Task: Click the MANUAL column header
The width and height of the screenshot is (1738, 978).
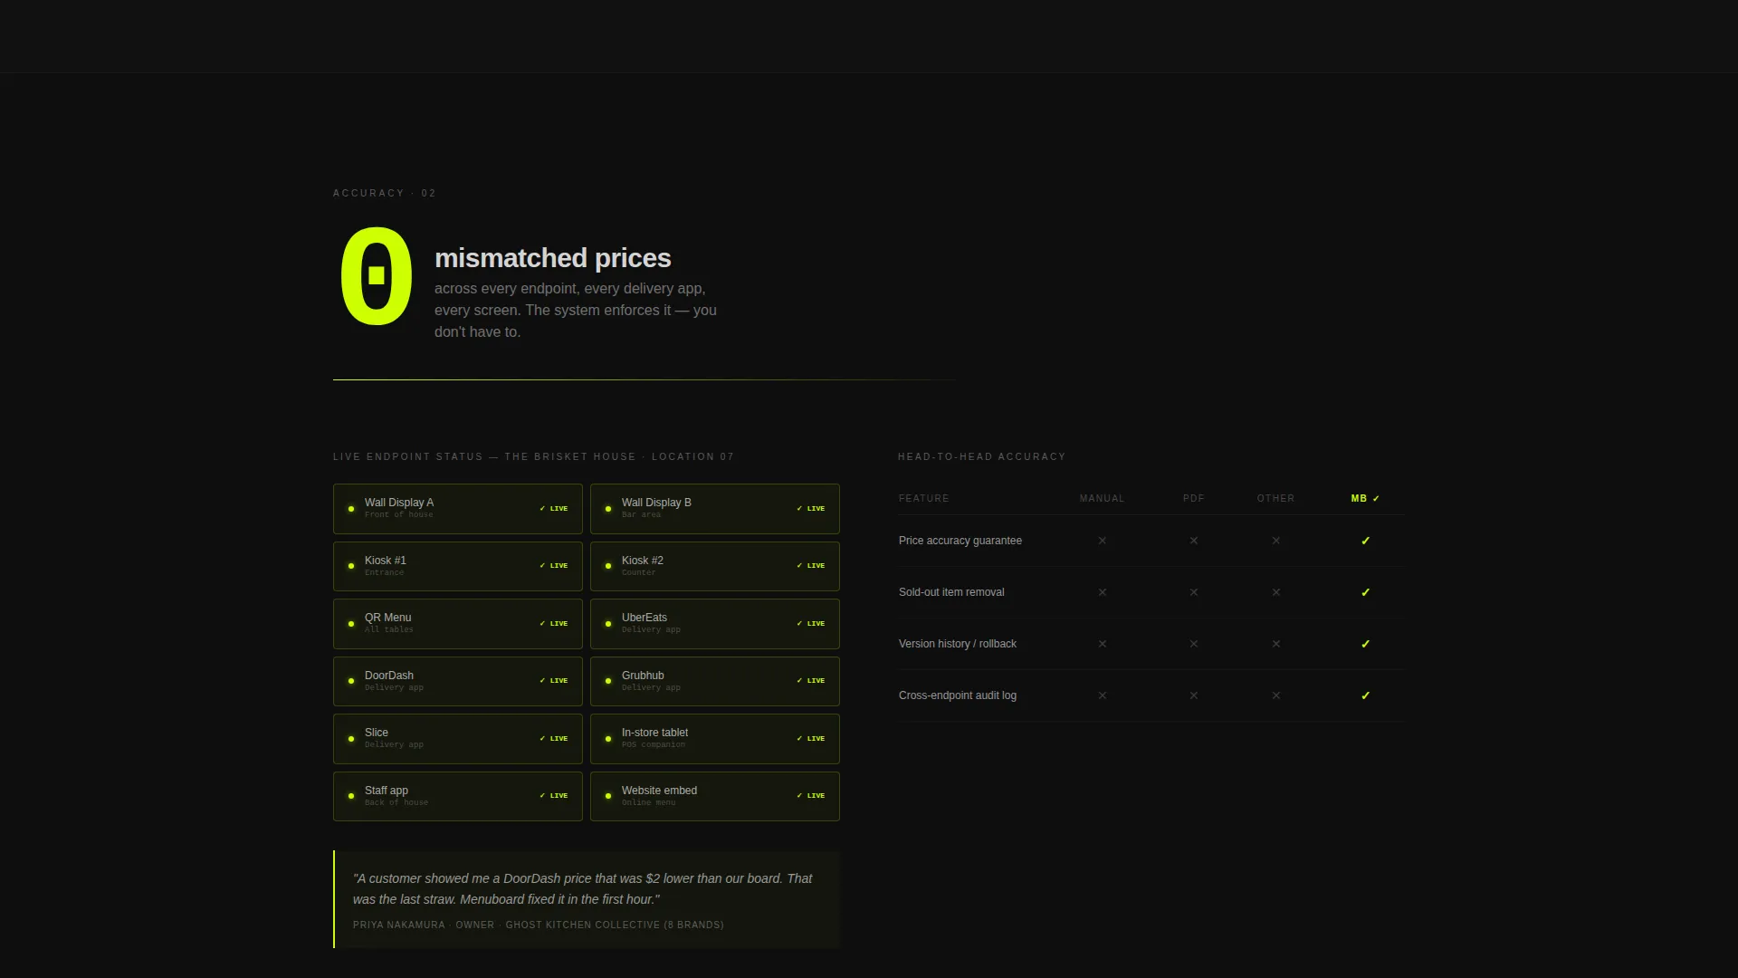Action: pyautogui.click(x=1103, y=499)
